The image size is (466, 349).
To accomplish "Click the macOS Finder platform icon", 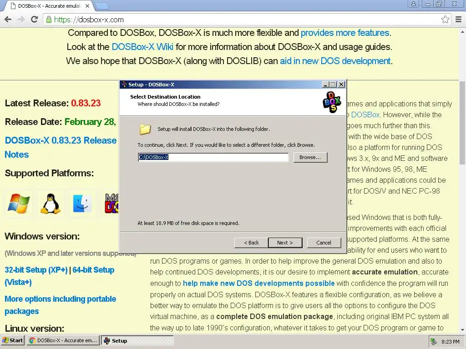I will (82, 204).
